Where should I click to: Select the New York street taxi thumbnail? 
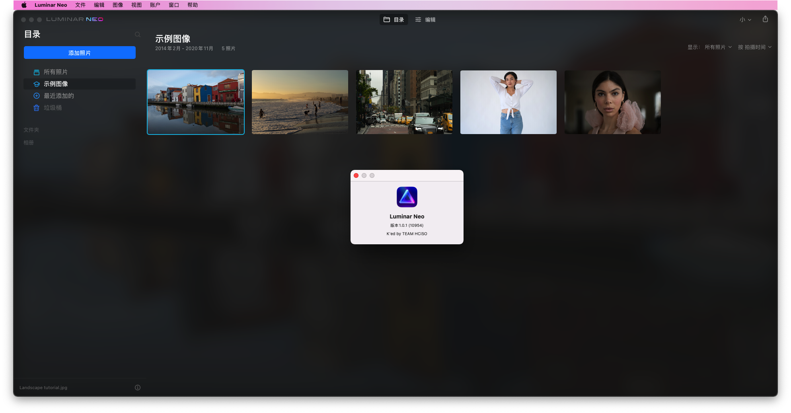click(404, 102)
